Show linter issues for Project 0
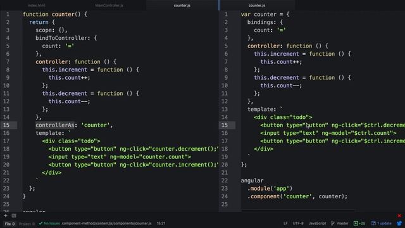 (27, 224)
